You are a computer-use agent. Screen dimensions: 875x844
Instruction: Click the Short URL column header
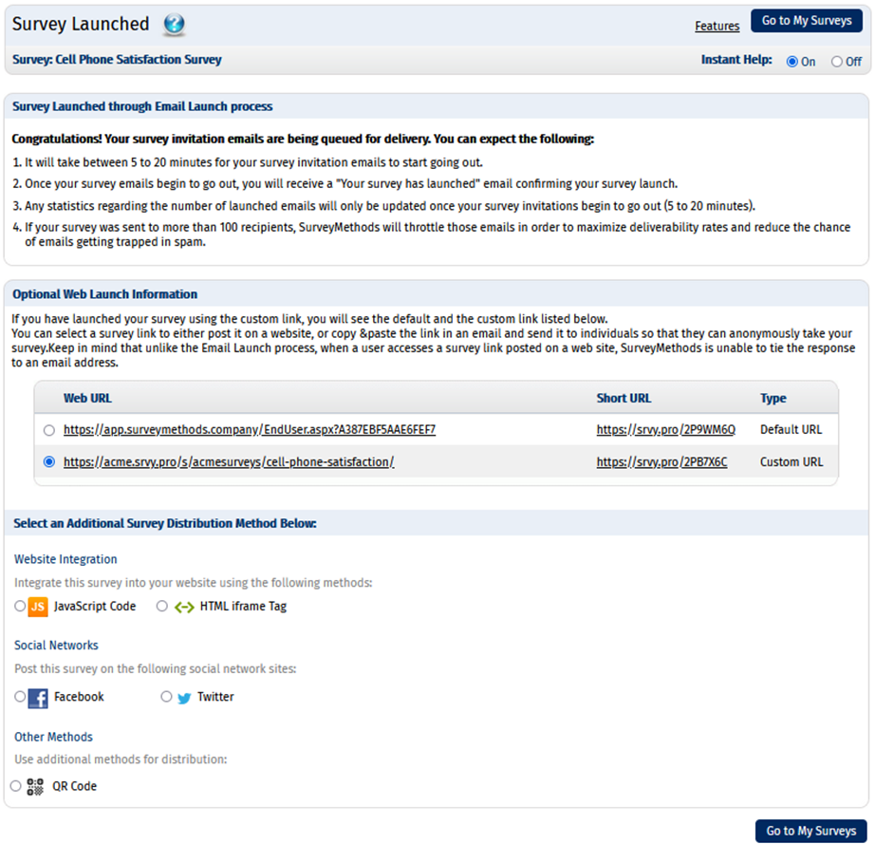pyautogui.click(x=624, y=399)
